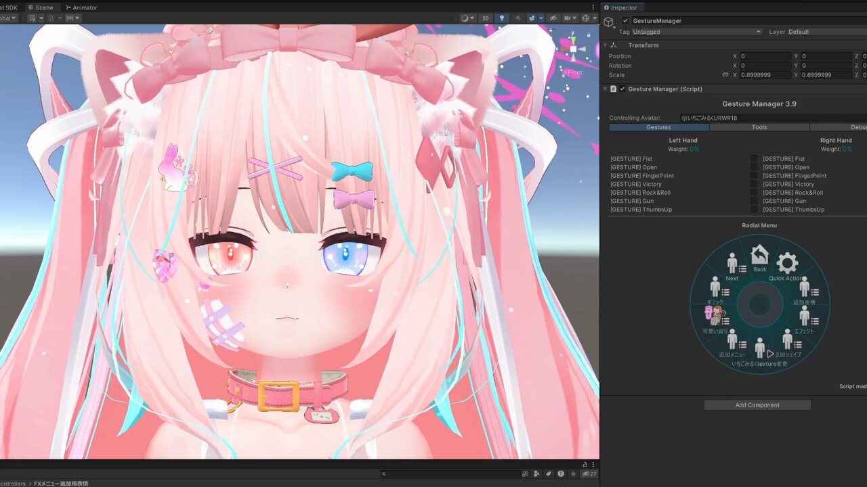The image size is (867, 487).
Task: Switch to the VRChat SDK tab
Action: (10, 7)
